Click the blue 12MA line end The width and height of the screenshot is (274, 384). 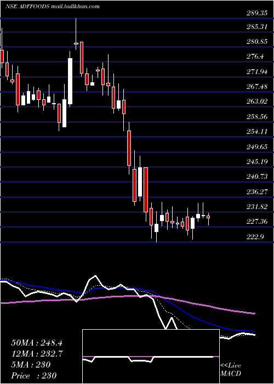coord(255,331)
